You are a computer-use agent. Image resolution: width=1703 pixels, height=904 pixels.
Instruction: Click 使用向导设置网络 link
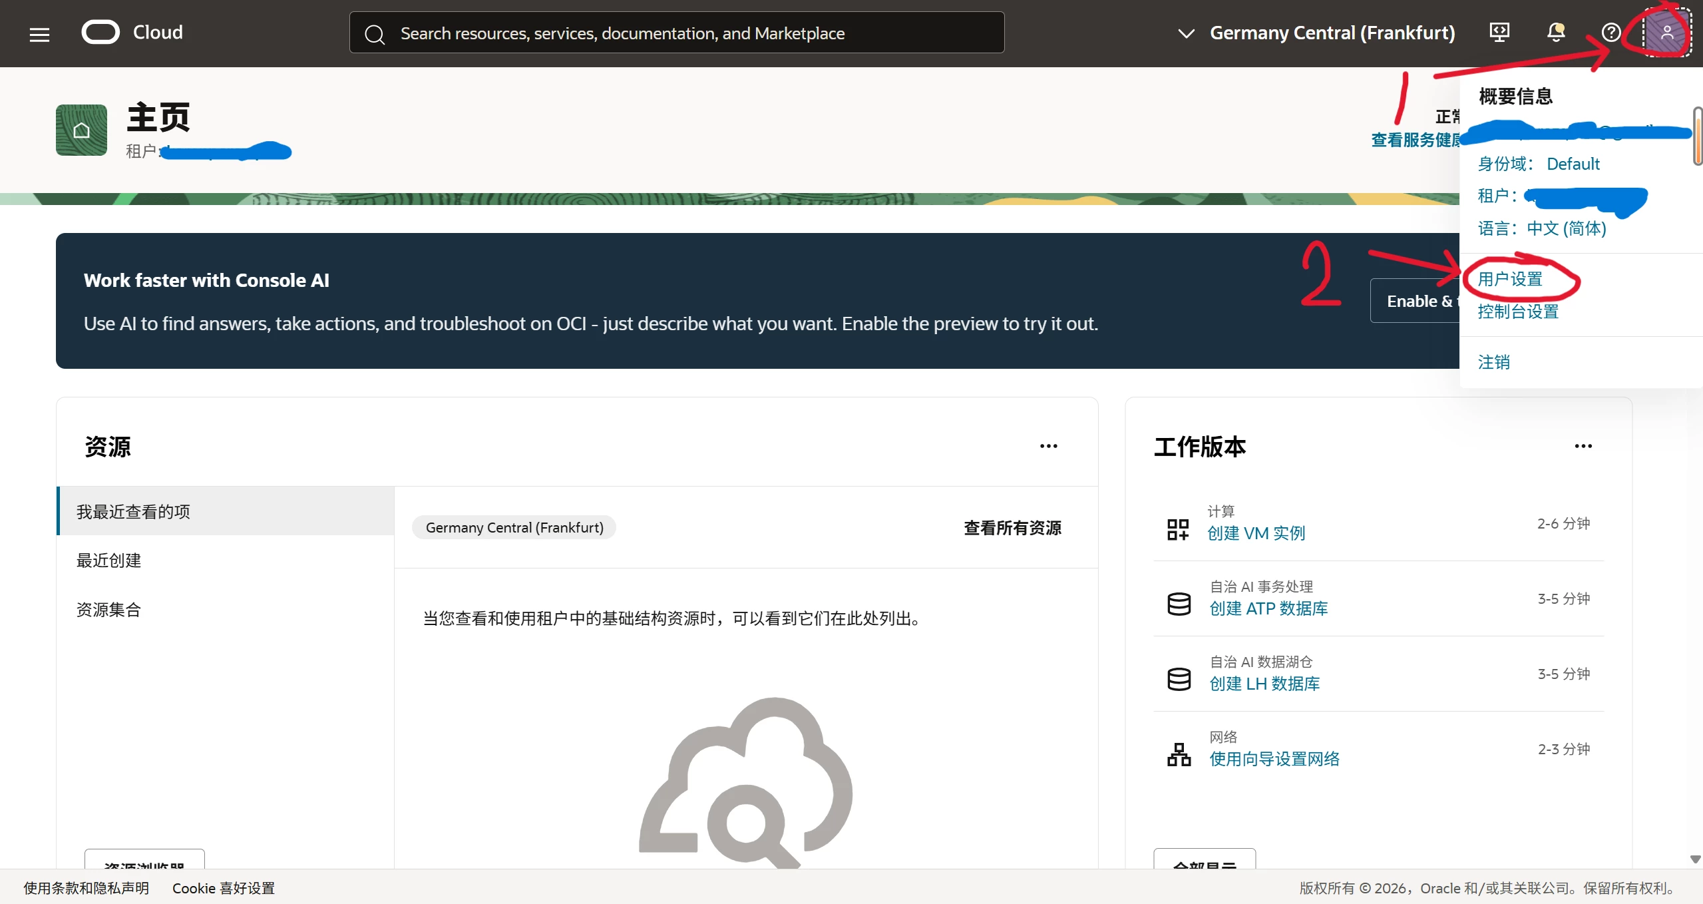click(x=1274, y=759)
